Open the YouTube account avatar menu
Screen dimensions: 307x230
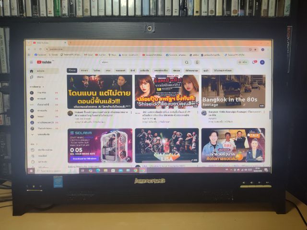(x=262, y=62)
